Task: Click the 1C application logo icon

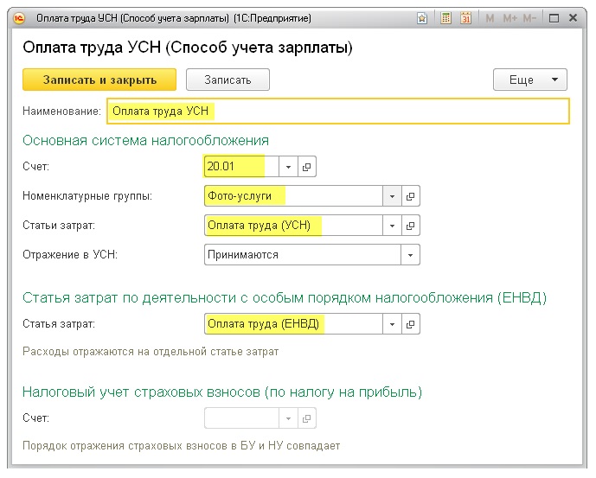Action: click(19, 18)
